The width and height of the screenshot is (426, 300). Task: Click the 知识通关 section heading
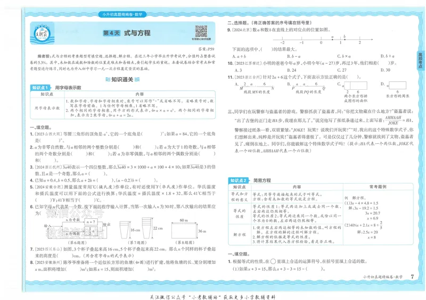point(122,80)
